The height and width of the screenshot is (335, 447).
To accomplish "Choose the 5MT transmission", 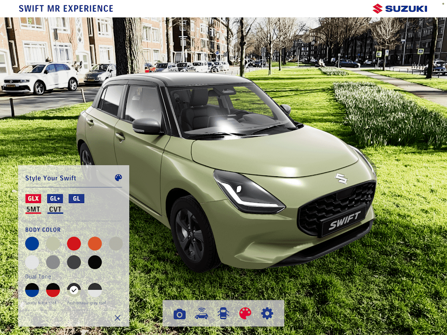I will (33, 209).
